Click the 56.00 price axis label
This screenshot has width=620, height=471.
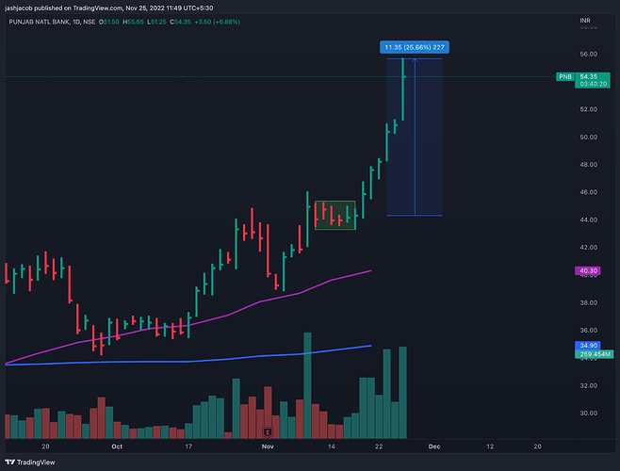point(588,55)
